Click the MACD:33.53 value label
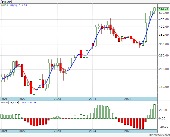 29,103
